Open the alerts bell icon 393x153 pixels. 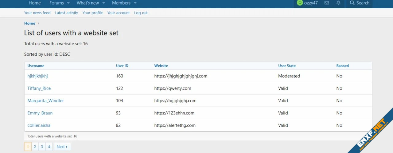click(338, 3)
